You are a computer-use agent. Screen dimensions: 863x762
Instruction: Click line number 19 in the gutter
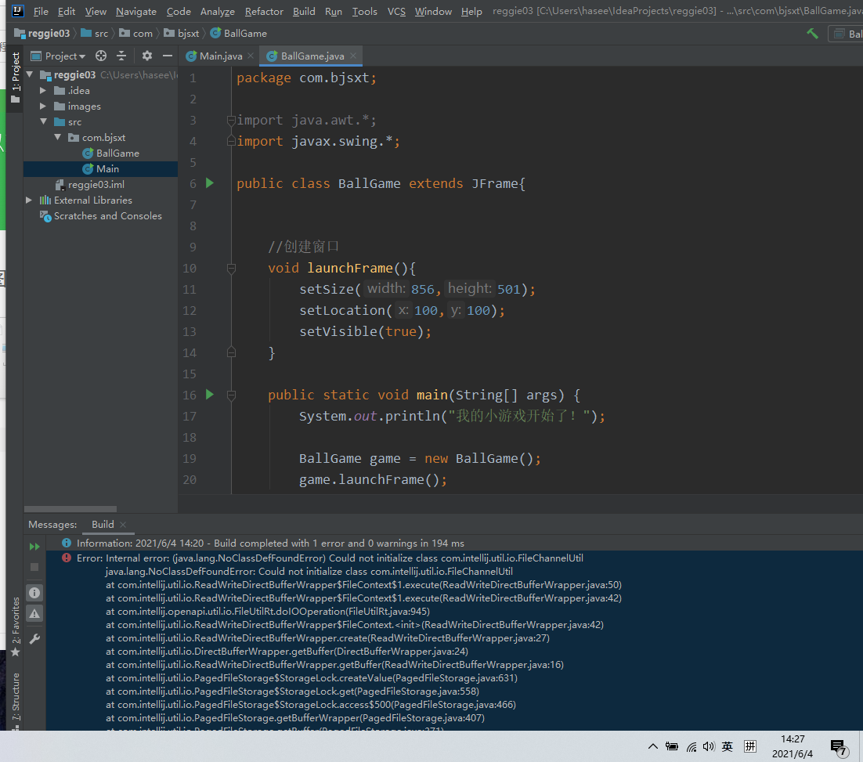point(190,458)
